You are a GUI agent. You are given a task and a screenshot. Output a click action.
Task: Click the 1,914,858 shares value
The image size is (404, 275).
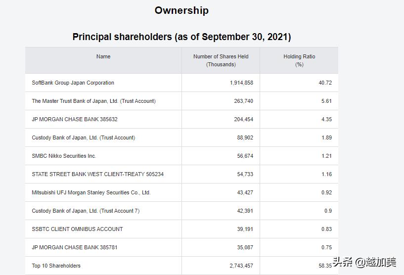coord(241,83)
